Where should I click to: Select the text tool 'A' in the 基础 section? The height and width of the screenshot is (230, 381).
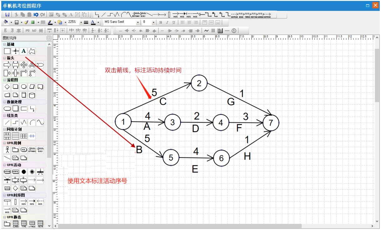tap(23, 51)
